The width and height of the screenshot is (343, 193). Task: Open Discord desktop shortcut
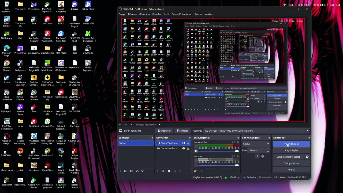74,6
